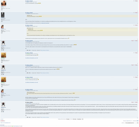Open the 'Jump to' forum dropdown
This screenshot has width=139, height=127.
pos(131,123)
